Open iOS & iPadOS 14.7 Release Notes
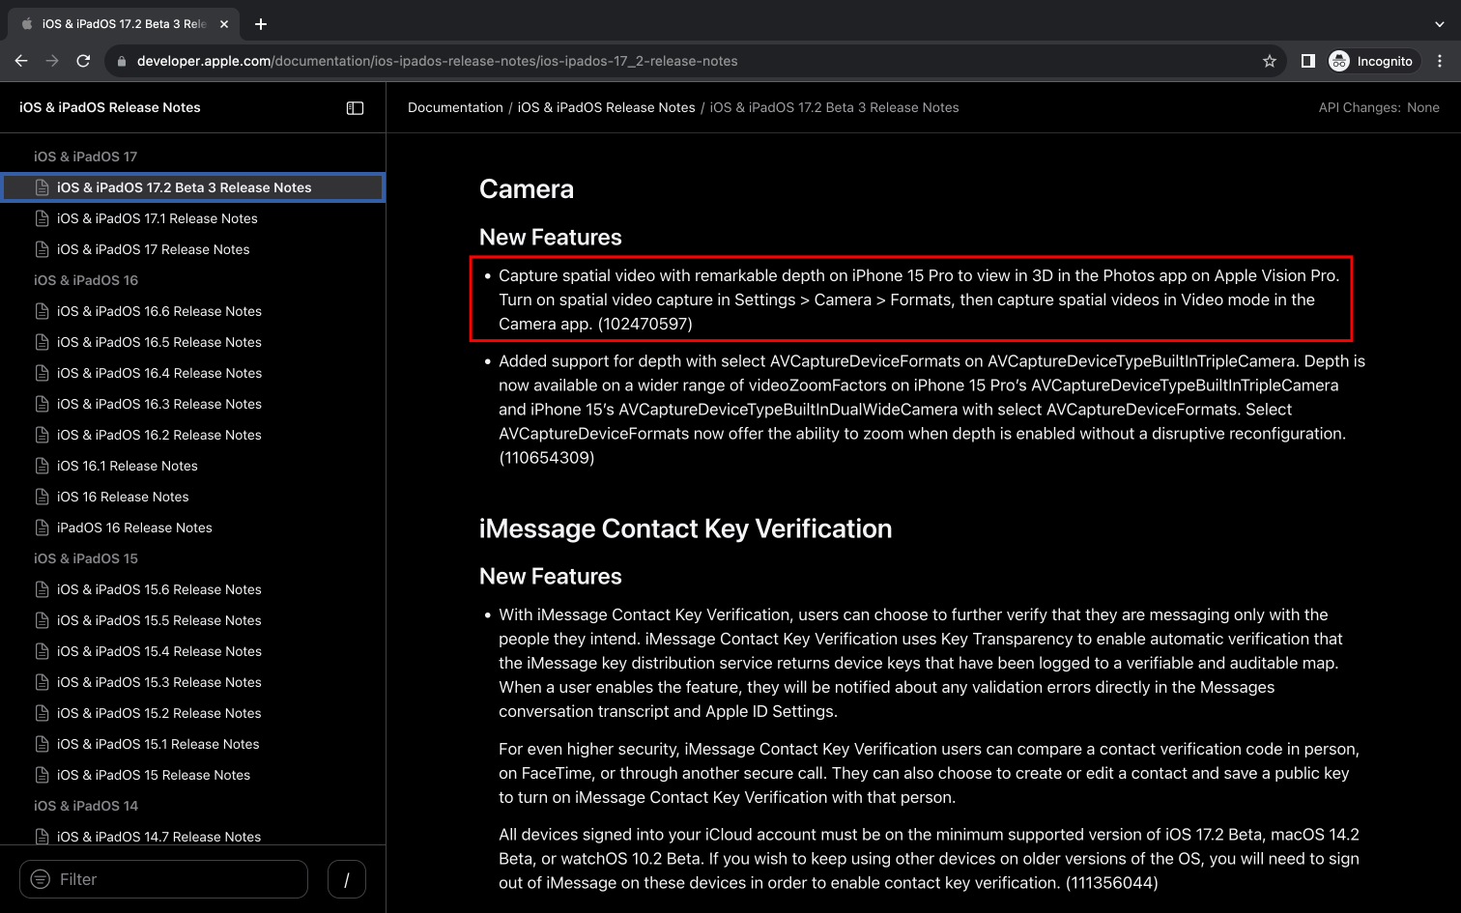Viewport: 1461px width, 913px height. (158, 837)
